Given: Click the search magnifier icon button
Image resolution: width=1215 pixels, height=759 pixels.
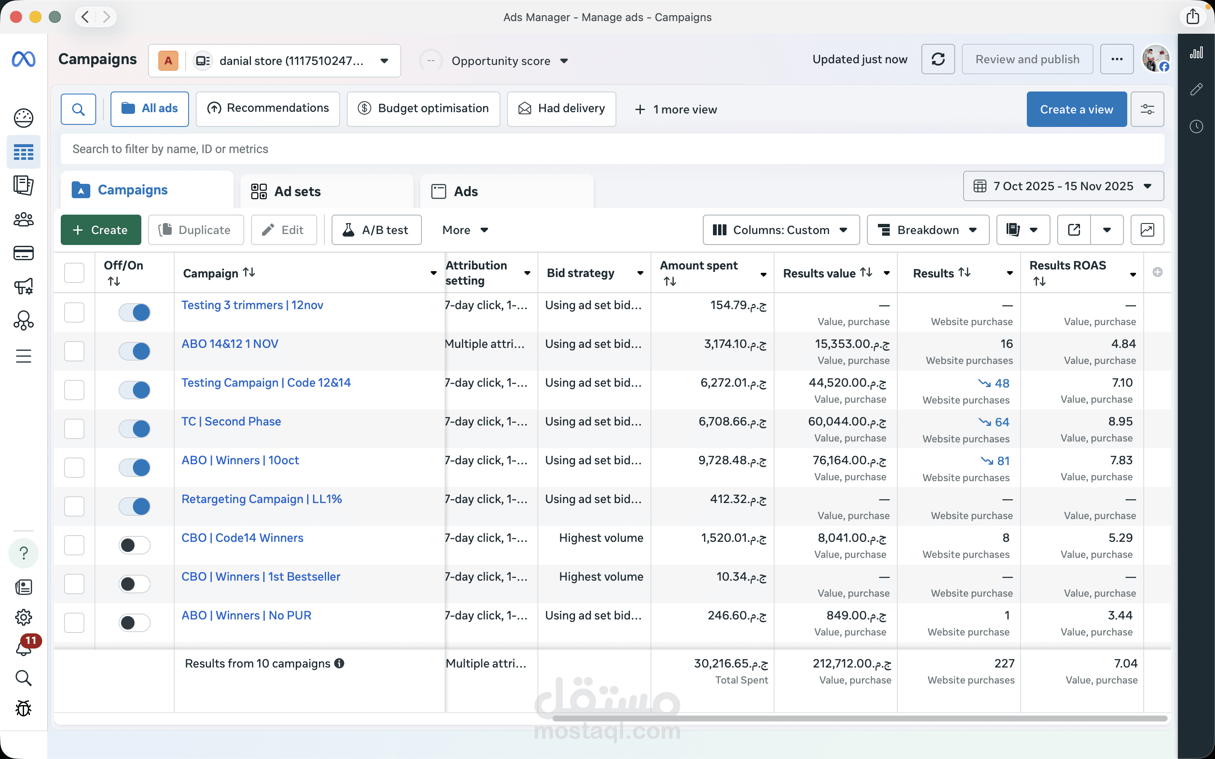Looking at the screenshot, I should [x=78, y=109].
